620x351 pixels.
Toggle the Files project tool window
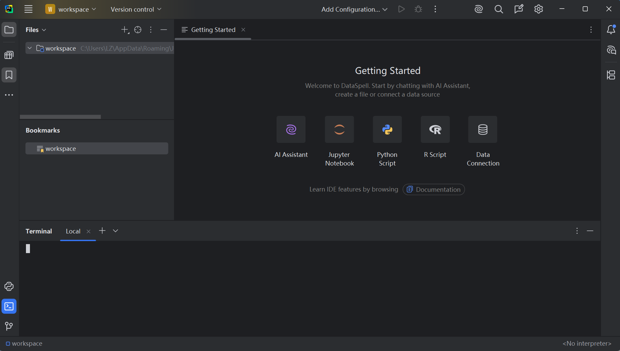pos(9,30)
